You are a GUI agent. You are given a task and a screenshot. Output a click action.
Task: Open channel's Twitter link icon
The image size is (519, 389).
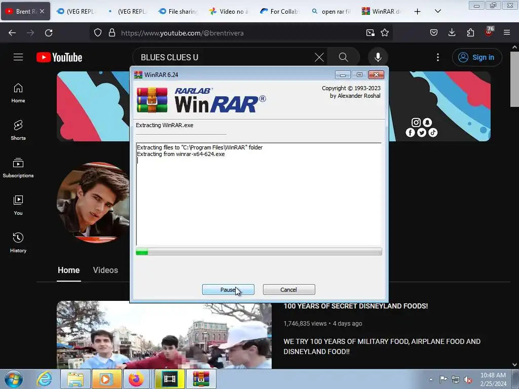coord(421,133)
